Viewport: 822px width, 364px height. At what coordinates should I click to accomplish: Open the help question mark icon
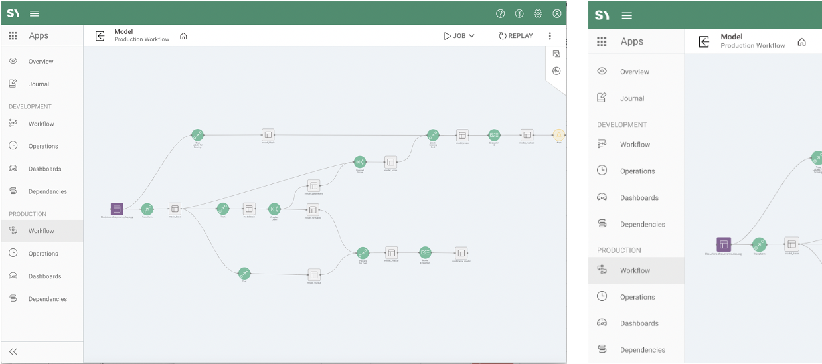500,14
